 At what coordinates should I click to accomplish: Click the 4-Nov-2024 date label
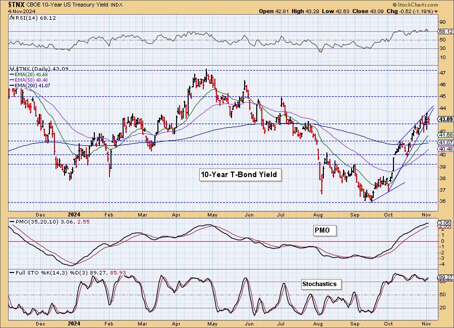tap(22, 11)
